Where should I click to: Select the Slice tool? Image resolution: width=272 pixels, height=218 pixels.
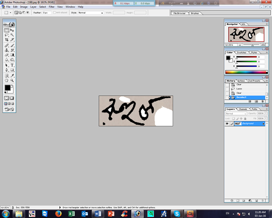pos(12,40)
